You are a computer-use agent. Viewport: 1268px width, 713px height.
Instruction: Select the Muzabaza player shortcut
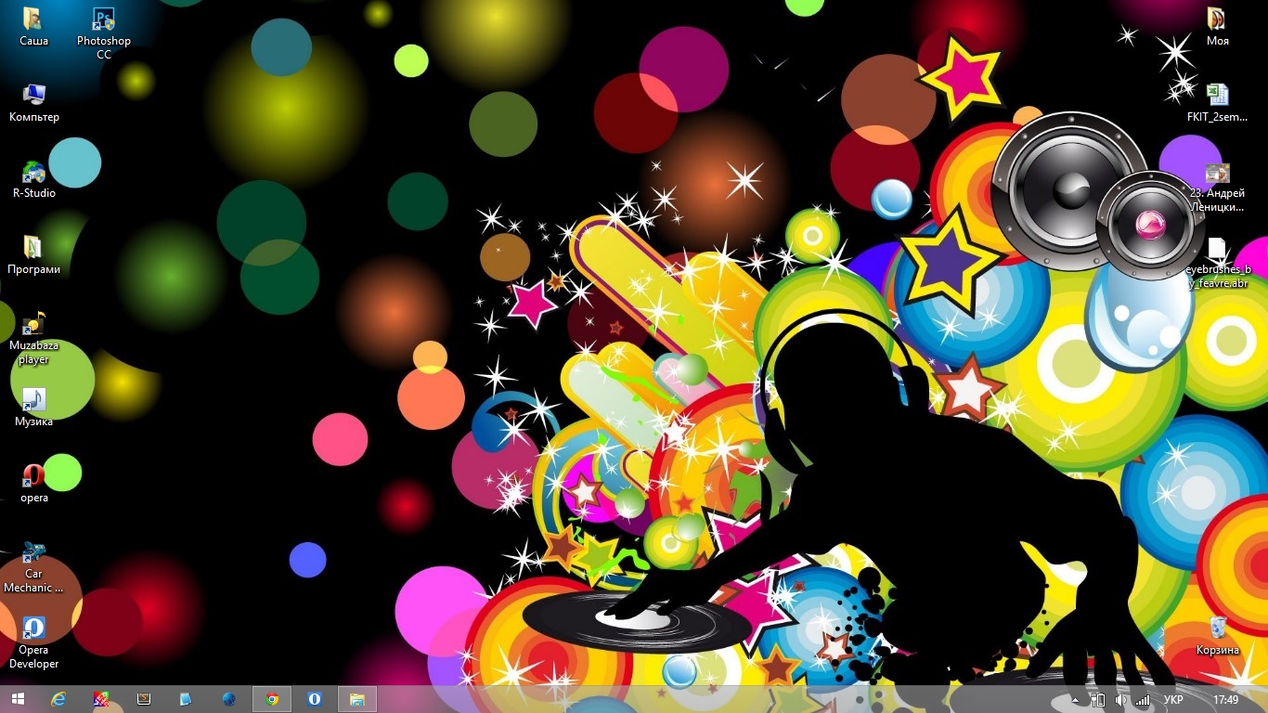[x=34, y=324]
